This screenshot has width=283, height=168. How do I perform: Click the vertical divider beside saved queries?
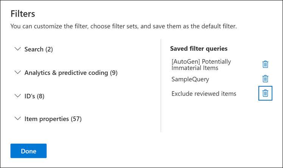point(161,86)
